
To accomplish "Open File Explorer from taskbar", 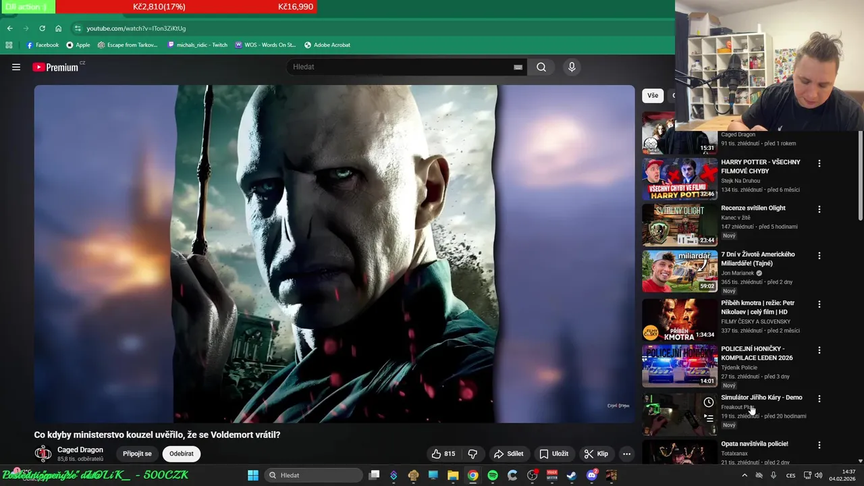I will click(453, 475).
